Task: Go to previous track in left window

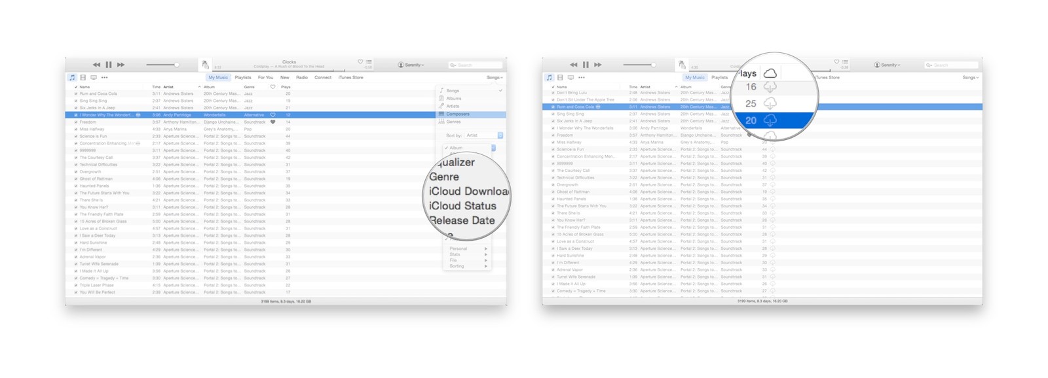Action: [97, 65]
